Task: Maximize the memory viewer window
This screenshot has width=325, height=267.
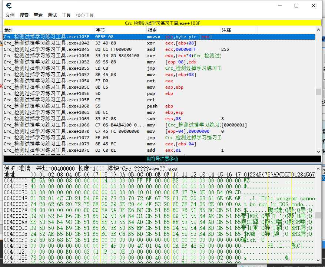Action: [x=296, y=6]
